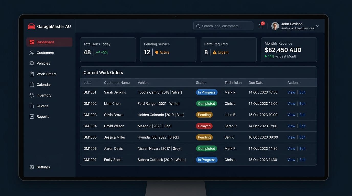Click the Completed badge on Liam Chen's row

tap(206, 104)
